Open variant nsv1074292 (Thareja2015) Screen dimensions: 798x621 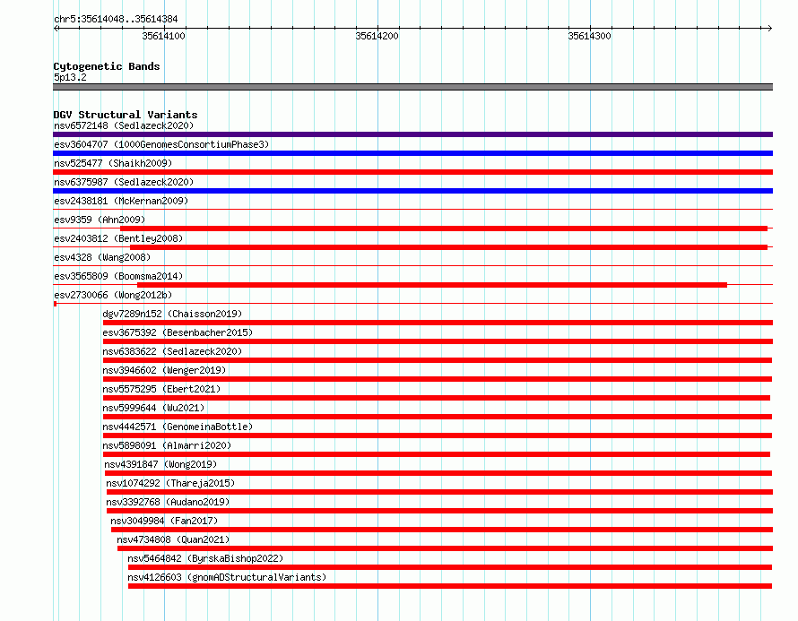170,483
